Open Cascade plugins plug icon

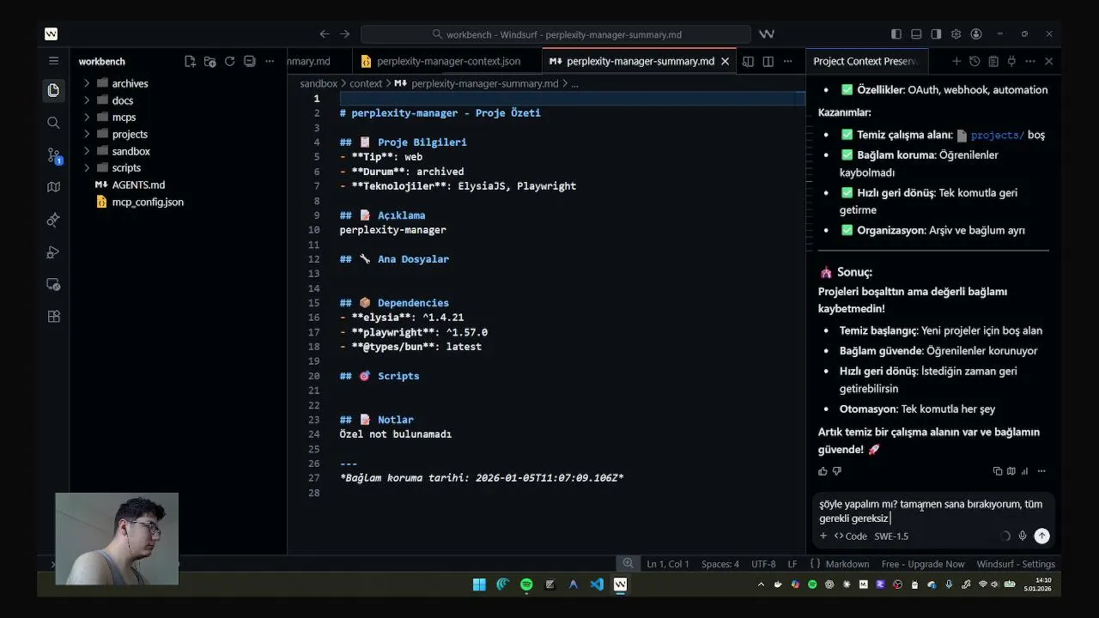click(1011, 62)
